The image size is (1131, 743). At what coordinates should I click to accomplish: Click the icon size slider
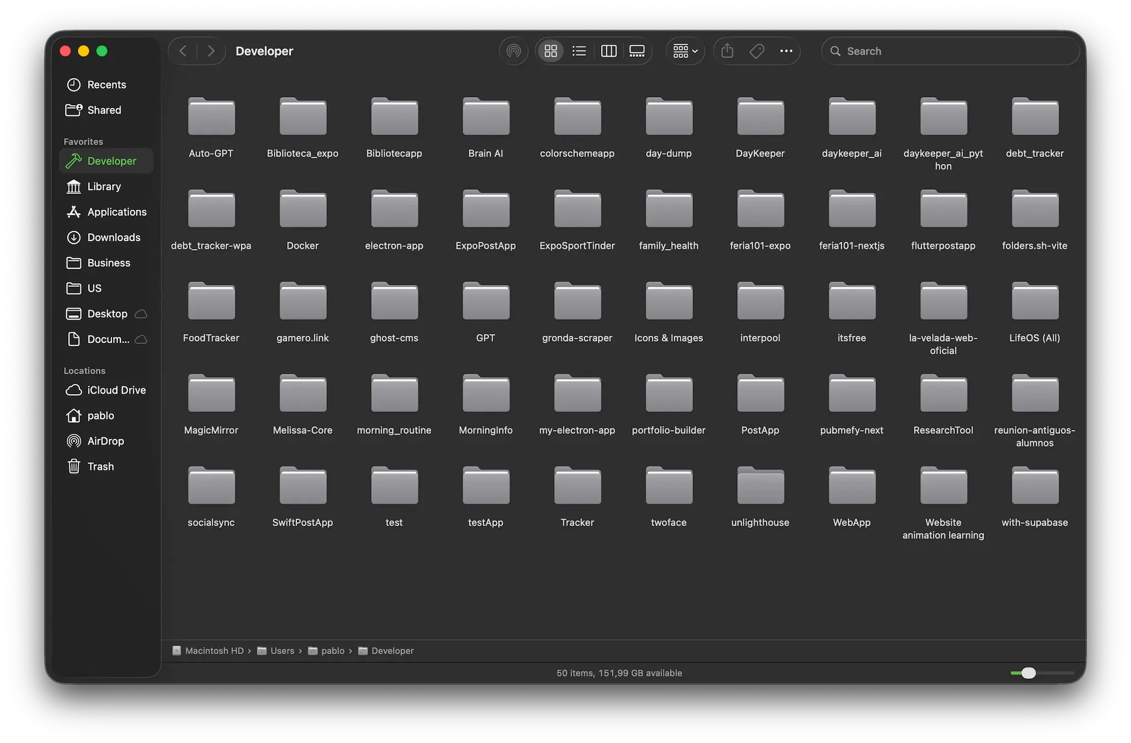pos(1028,673)
